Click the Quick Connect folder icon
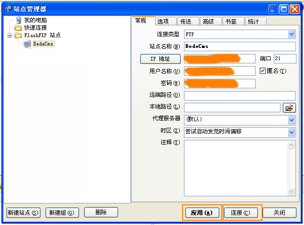Viewport: 304px width, 225px height. pos(18,28)
